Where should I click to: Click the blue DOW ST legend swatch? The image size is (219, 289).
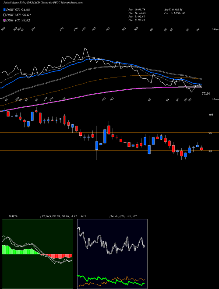pyautogui.click(x=4, y=10)
